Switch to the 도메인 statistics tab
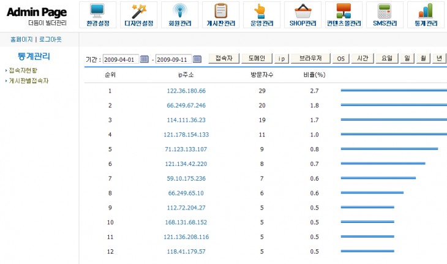Screen dimensions: 447x264 point(253,59)
